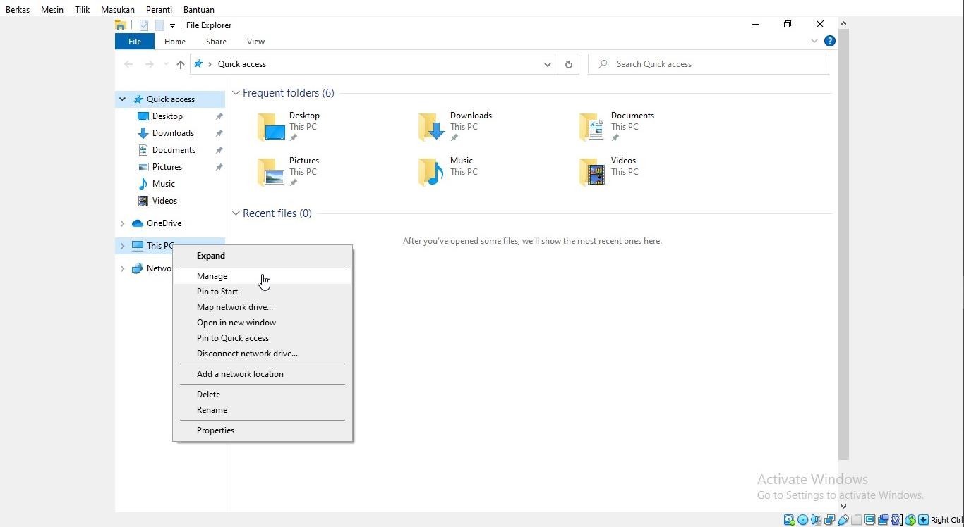Click the search magnifier icon

coord(602,64)
